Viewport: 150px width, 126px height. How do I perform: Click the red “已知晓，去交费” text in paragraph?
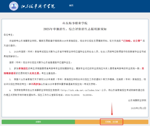pos(132,41)
